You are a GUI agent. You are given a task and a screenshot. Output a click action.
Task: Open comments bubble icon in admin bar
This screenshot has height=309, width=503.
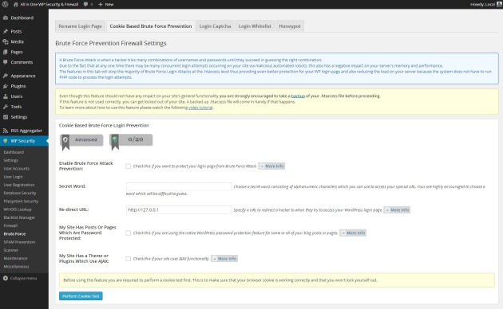pyautogui.click(x=85, y=5)
